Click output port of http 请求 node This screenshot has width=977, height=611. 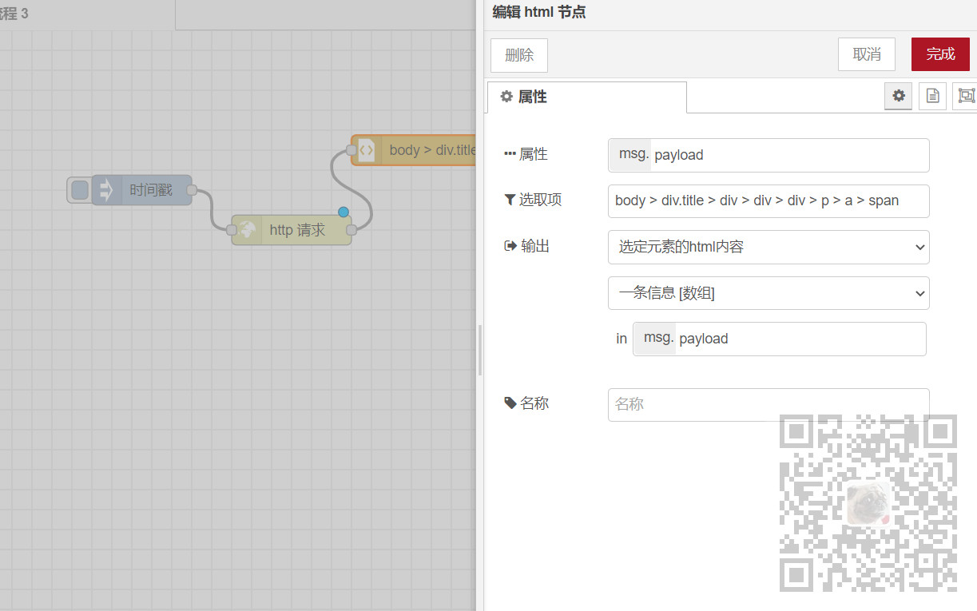pos(351,230)
